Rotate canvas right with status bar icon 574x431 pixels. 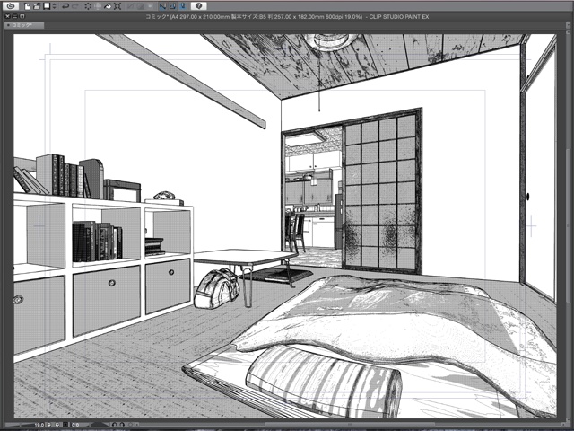122,425
